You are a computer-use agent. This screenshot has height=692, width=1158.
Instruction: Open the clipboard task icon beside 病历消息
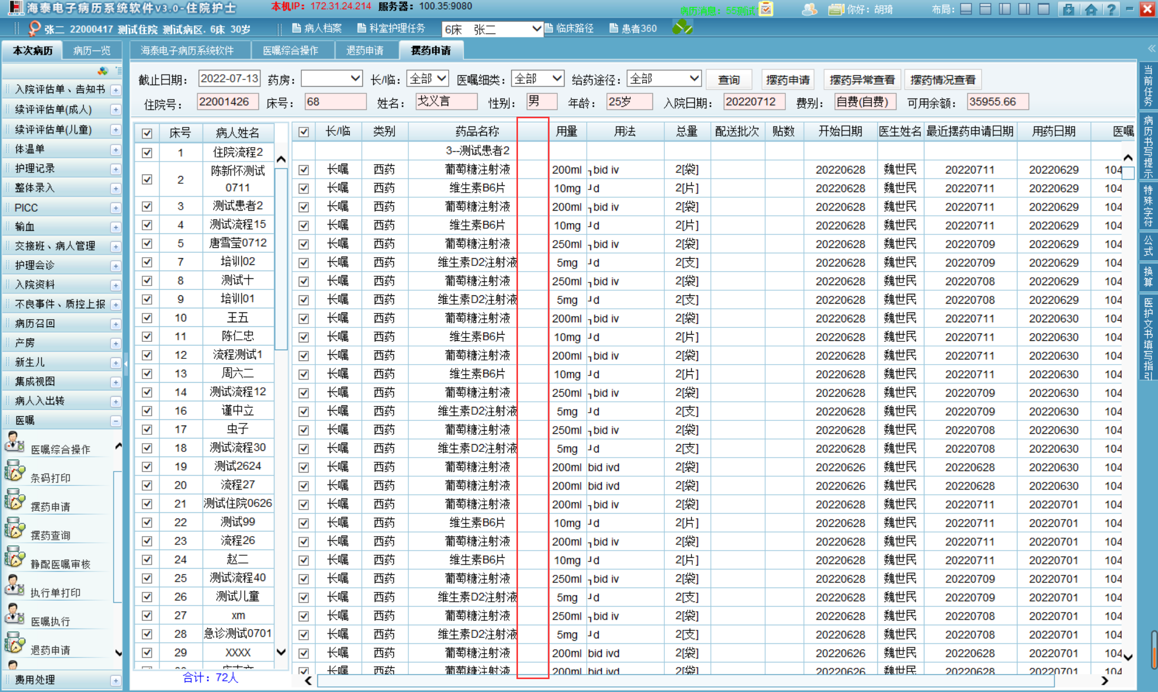tap(766, 9)
